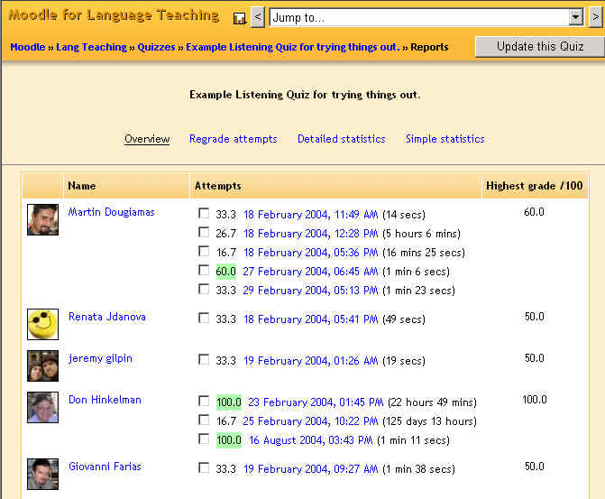Open attempt 16 August 2004, 03:43 PM
The image size is (605, 499).
point(310,440)
